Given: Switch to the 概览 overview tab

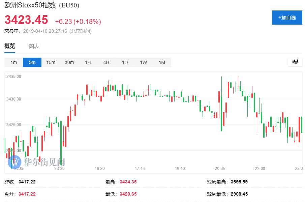Looking at the screenshot, I should (x=10, y=46).
